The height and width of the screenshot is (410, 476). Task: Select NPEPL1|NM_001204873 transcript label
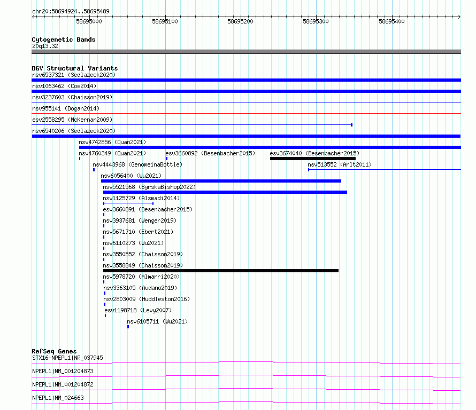63,371
